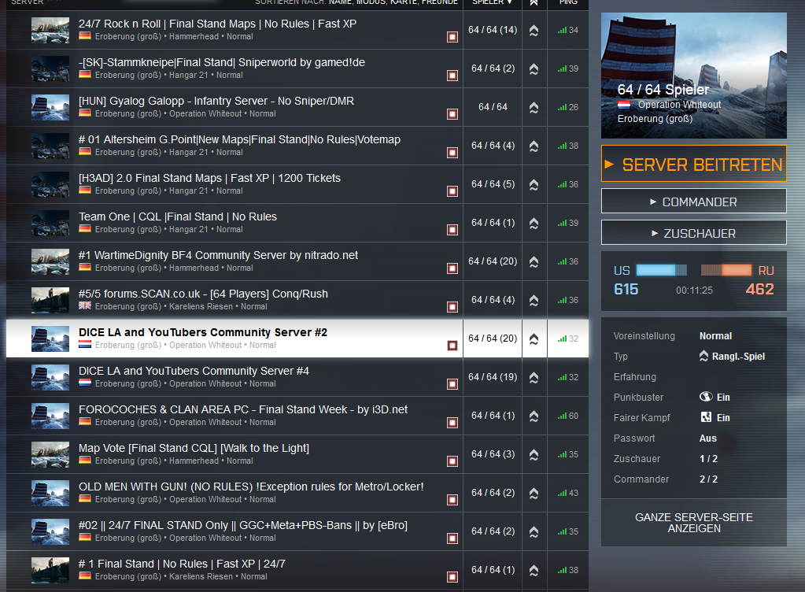Open the Operation Whiteout map preview image
This screenshot has height=592, width=805.
tap(693, 76)
